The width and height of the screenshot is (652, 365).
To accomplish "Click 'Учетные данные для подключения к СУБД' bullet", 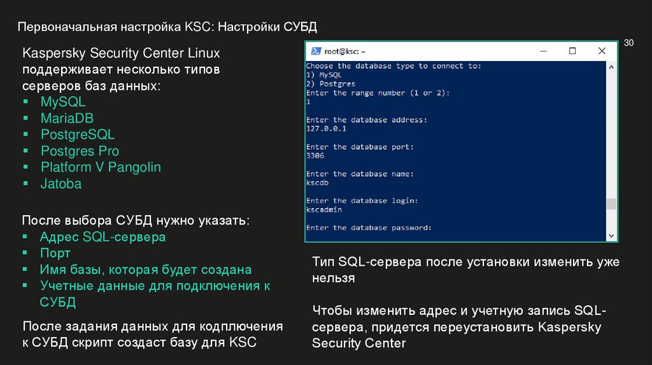I will [155, 294].
